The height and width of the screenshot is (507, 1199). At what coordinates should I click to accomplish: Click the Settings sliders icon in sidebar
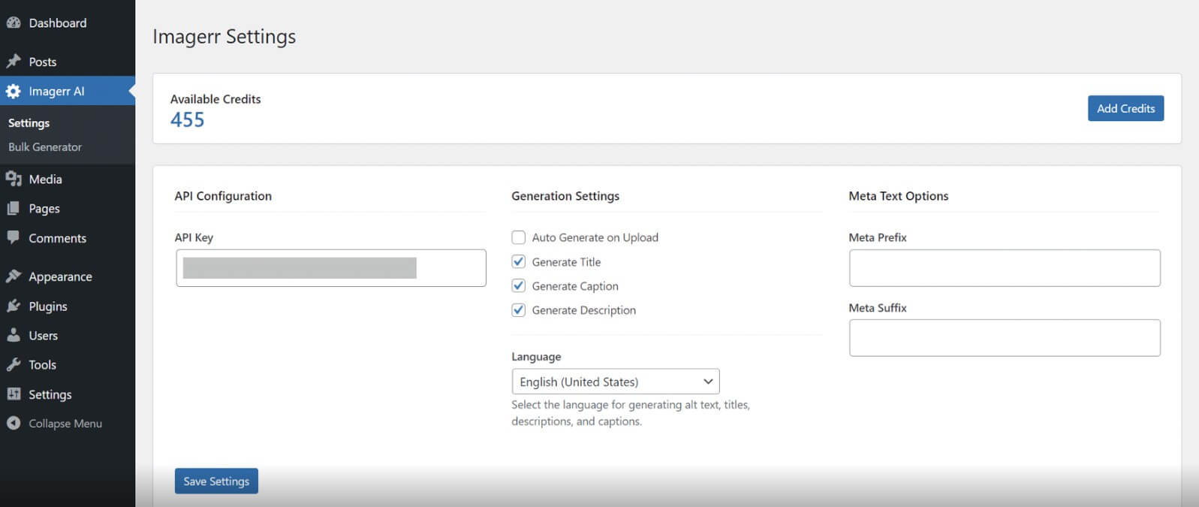coord(13,394)
